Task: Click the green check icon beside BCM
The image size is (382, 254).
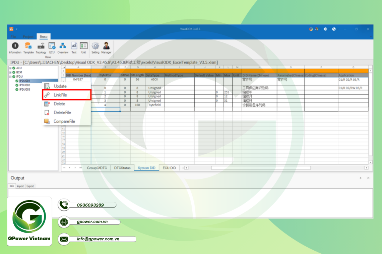Action: pos(14,72)
